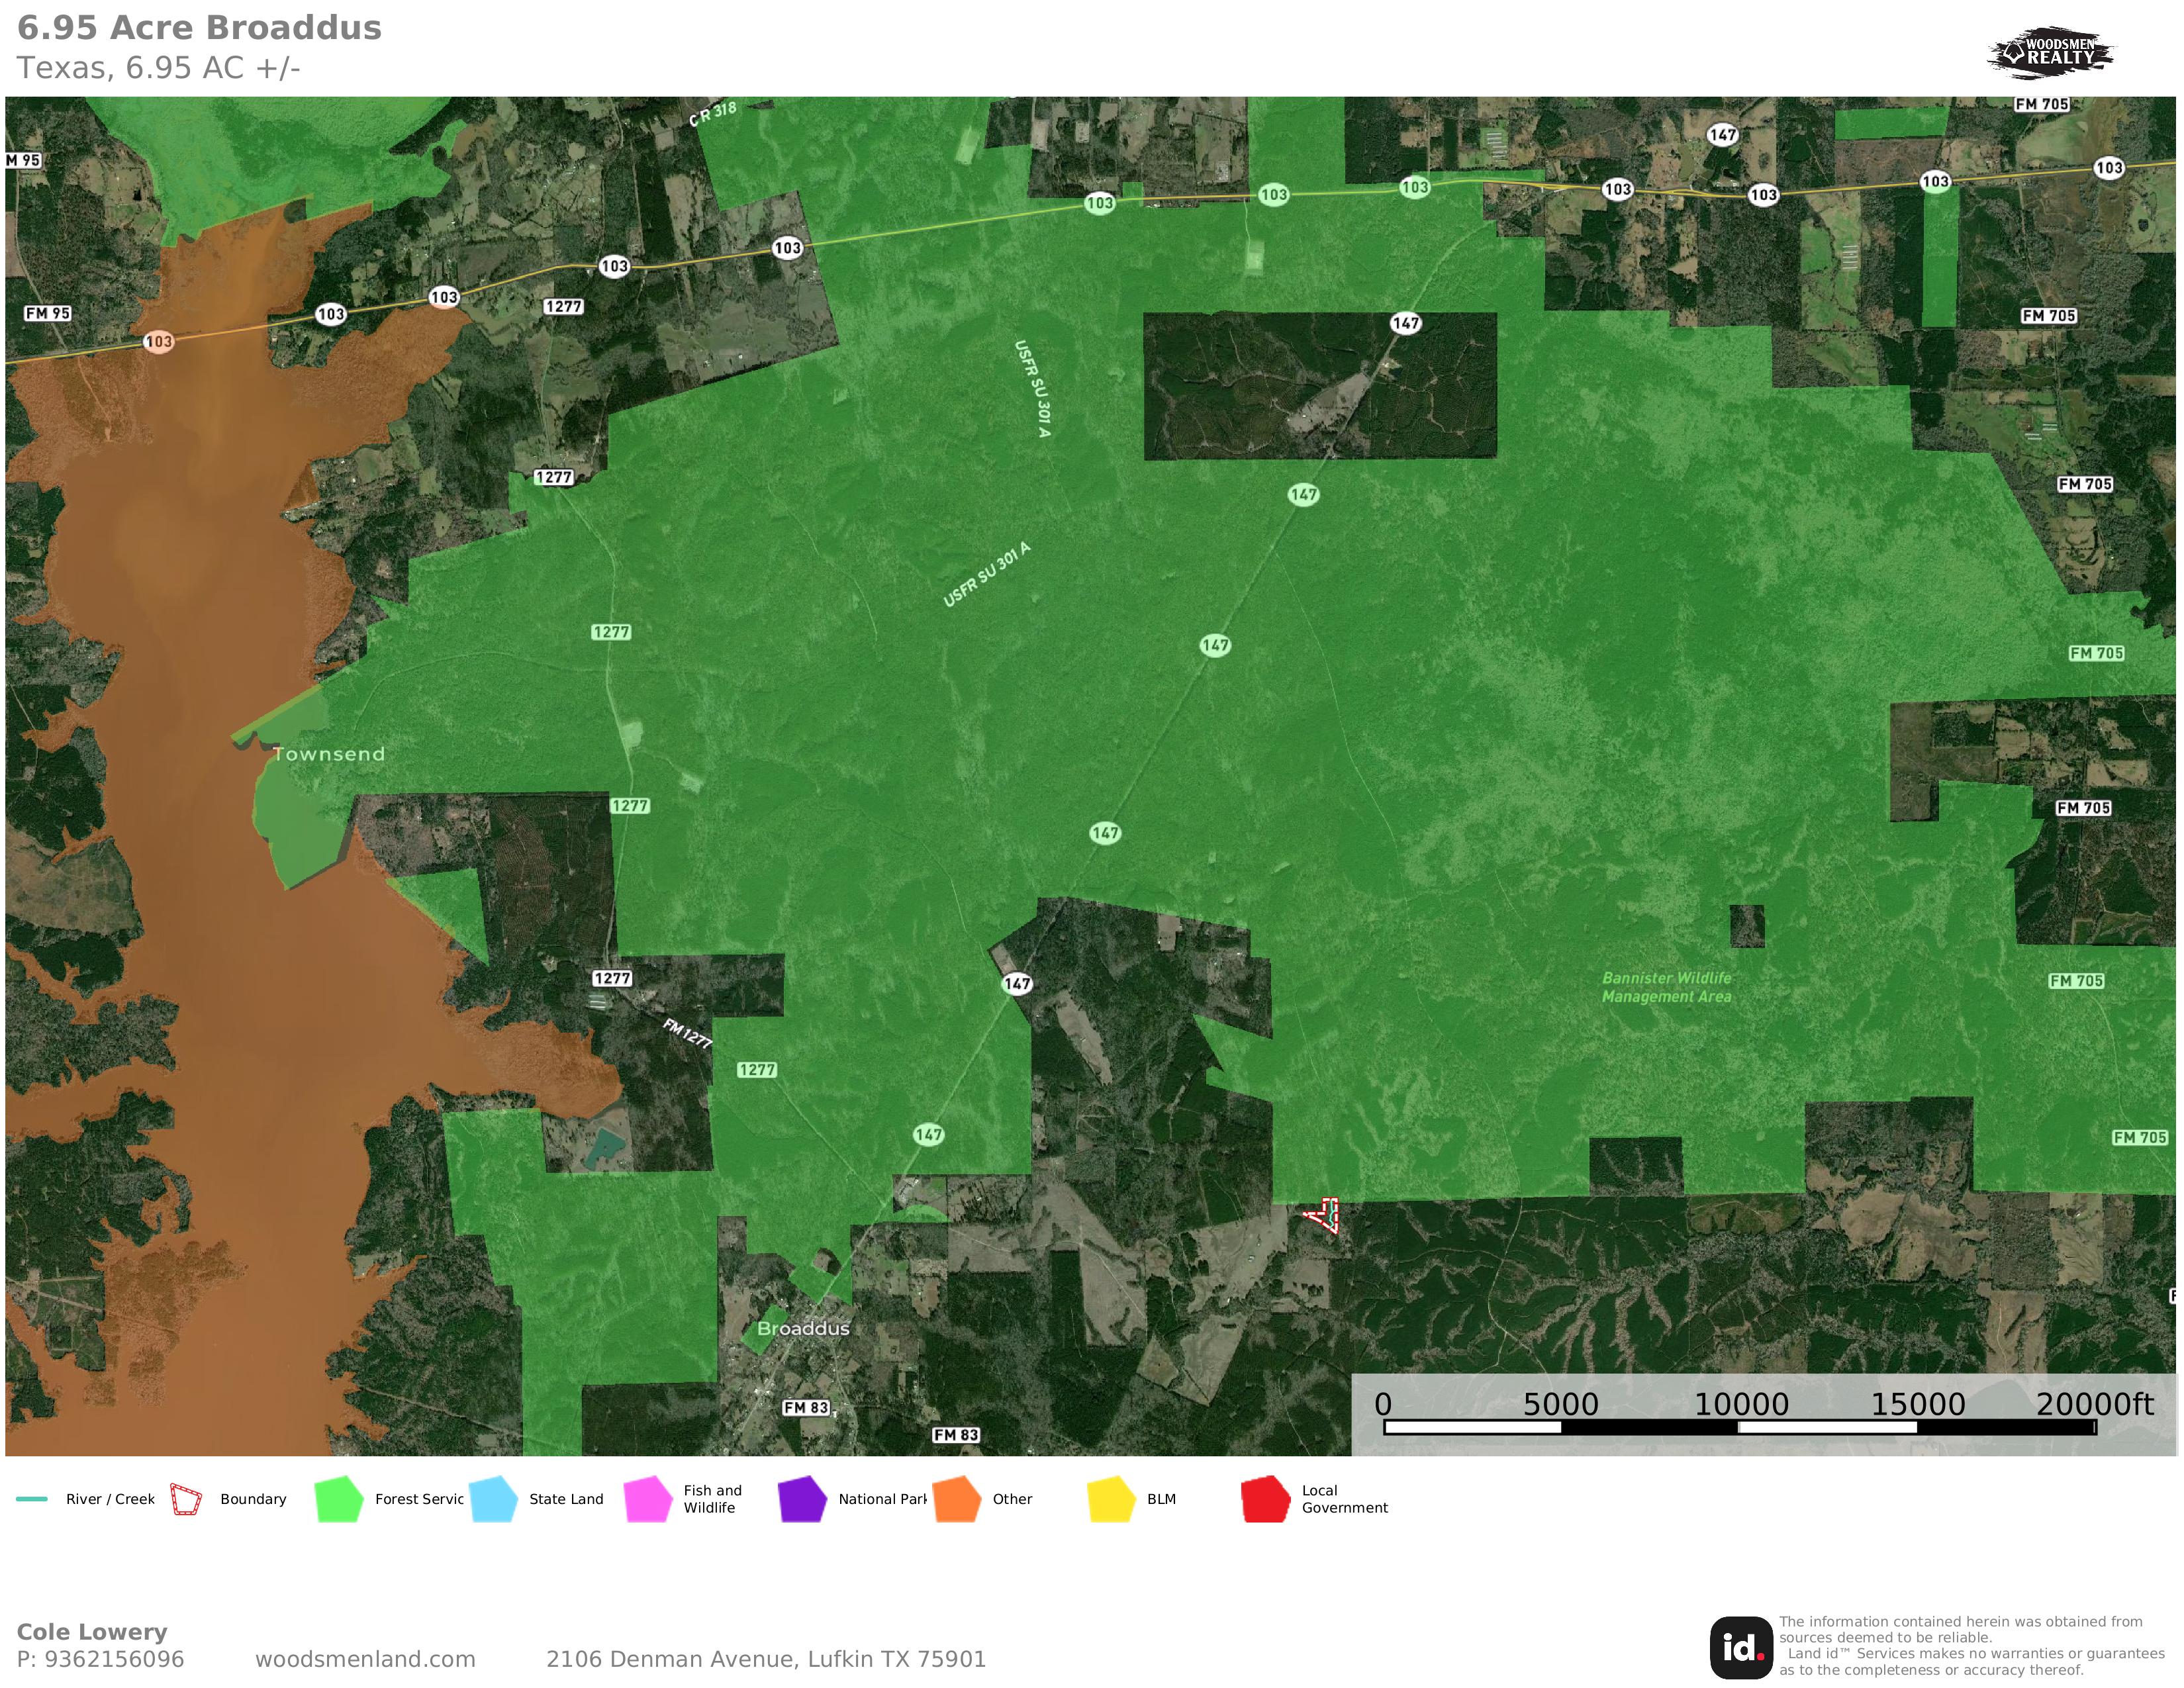2184x1688 pixels.
Task: Click the Broaddus town label on map
Action: click(x=803, y=1328)
